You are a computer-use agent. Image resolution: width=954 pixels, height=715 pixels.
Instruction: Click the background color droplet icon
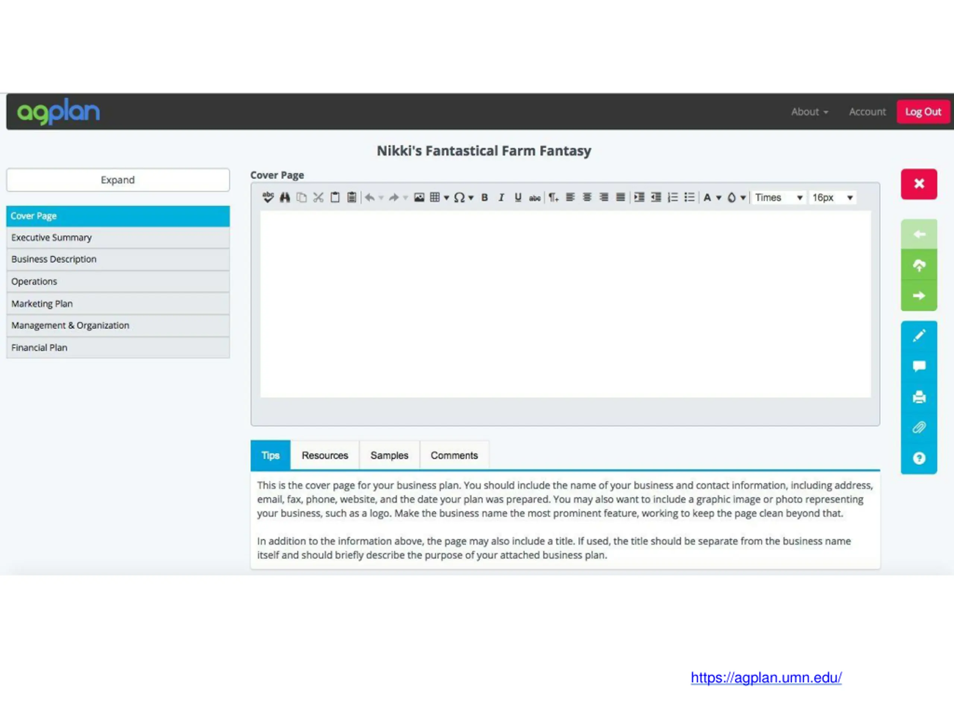tap(732, 197)
